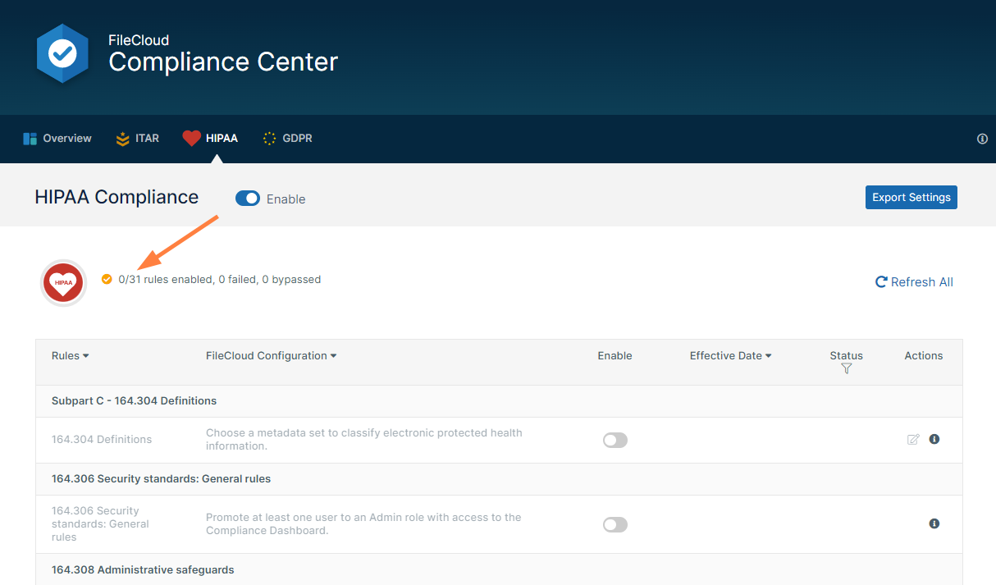Open the FileCloud Configuration column dropdown

tap(271, 356)
